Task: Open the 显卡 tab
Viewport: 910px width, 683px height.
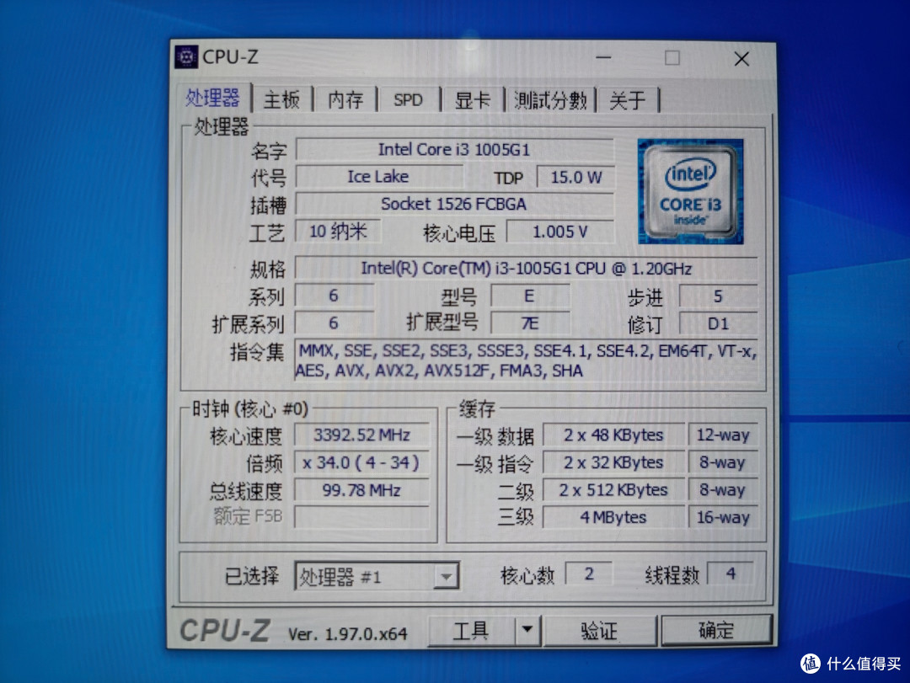Action: pos(473,100)
